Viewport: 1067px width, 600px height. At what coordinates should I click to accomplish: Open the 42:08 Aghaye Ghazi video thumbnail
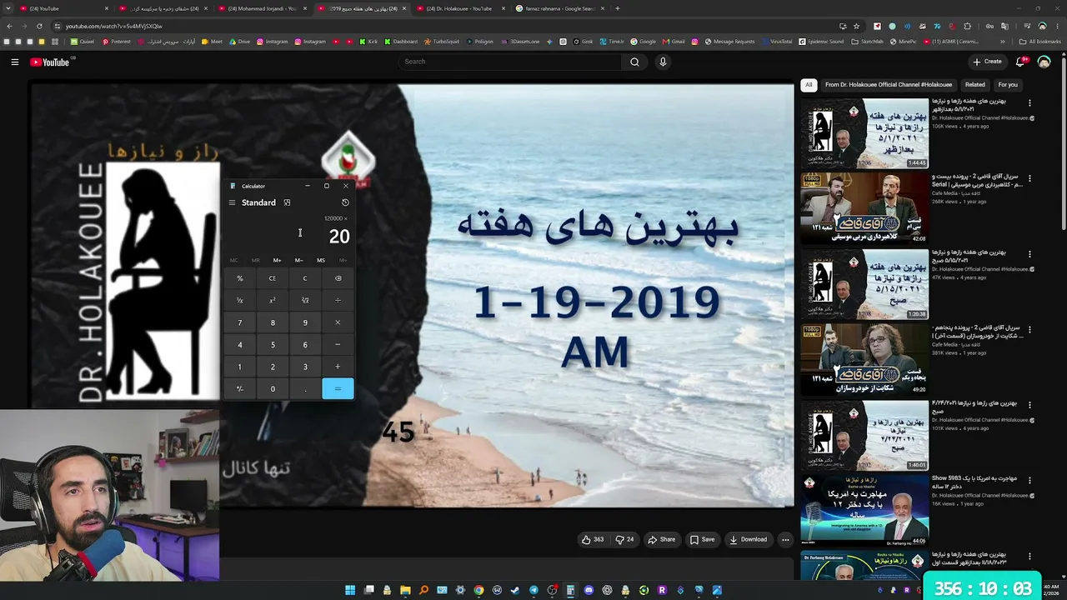pyautogui.click(x=864, y=208)
